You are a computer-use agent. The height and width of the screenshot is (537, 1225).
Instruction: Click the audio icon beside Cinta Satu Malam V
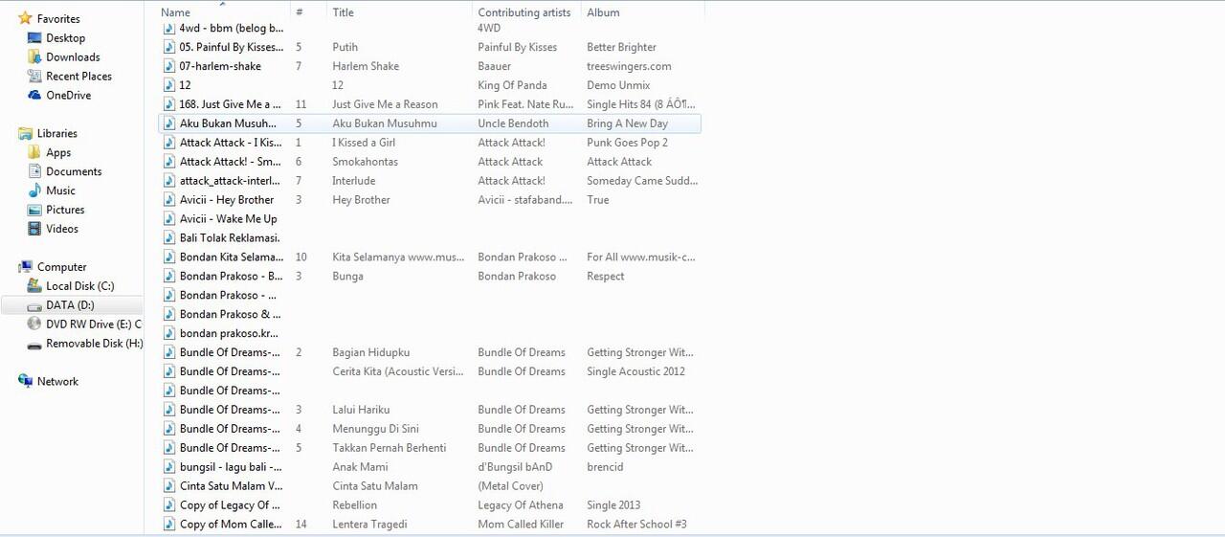click(x=169, y=486)
